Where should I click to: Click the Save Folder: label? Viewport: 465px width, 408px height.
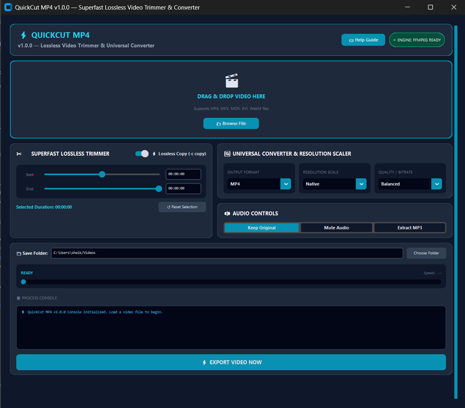pyautogui.click(x=35, y=253)
